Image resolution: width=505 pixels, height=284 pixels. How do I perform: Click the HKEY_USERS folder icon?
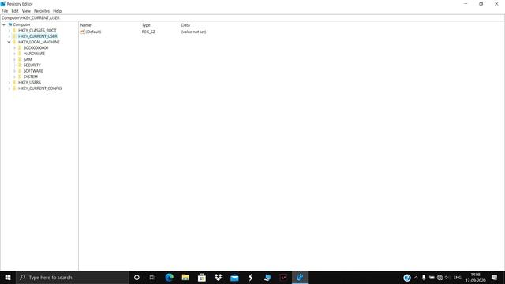14,82
